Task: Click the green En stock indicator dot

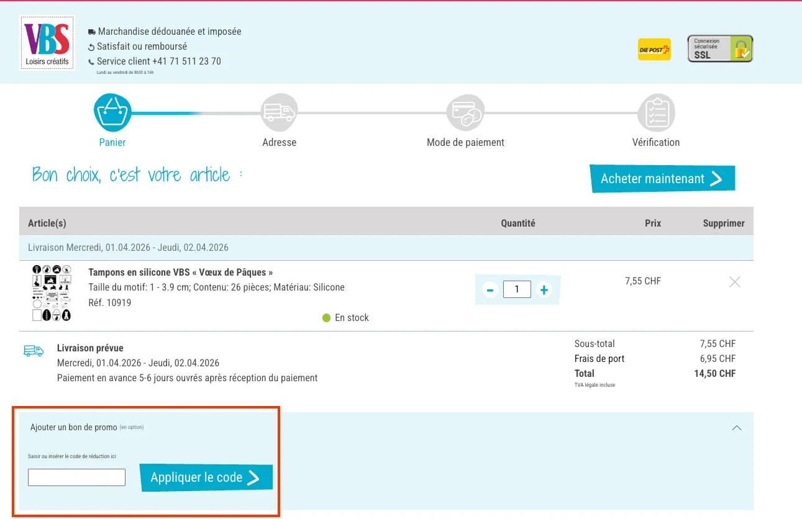Action: (326, 317)
